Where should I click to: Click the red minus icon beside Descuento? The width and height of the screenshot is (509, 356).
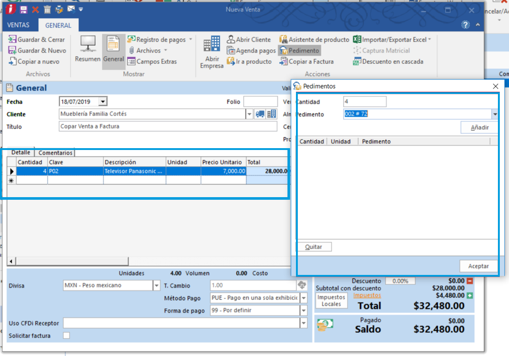click(470, 281)
